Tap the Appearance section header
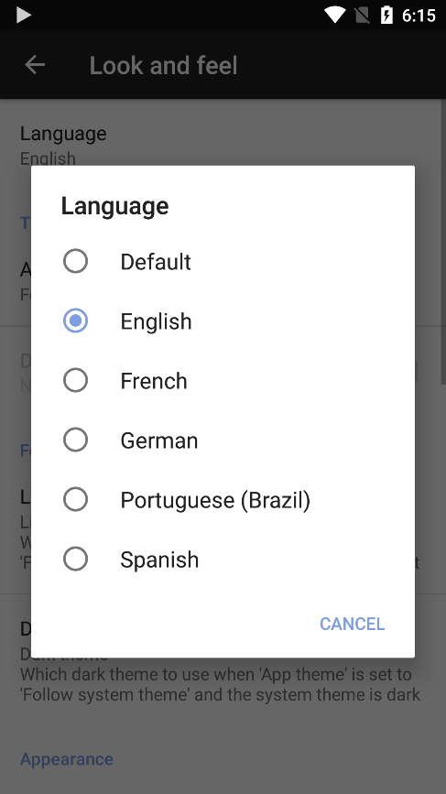446x794 pixels. point(66,758)
